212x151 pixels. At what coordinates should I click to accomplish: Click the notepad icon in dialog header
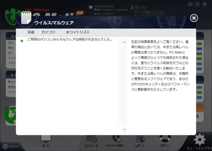pyautogui.click(x=26, y=17)
